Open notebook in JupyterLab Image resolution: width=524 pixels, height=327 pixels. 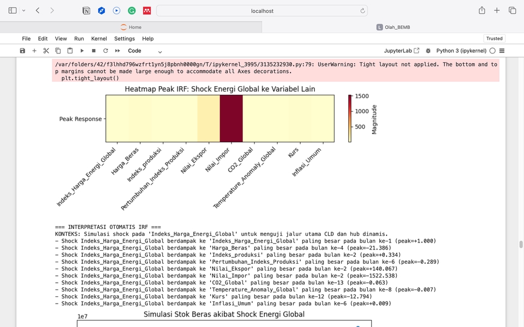pyautogui.click(x=402, y=51)
